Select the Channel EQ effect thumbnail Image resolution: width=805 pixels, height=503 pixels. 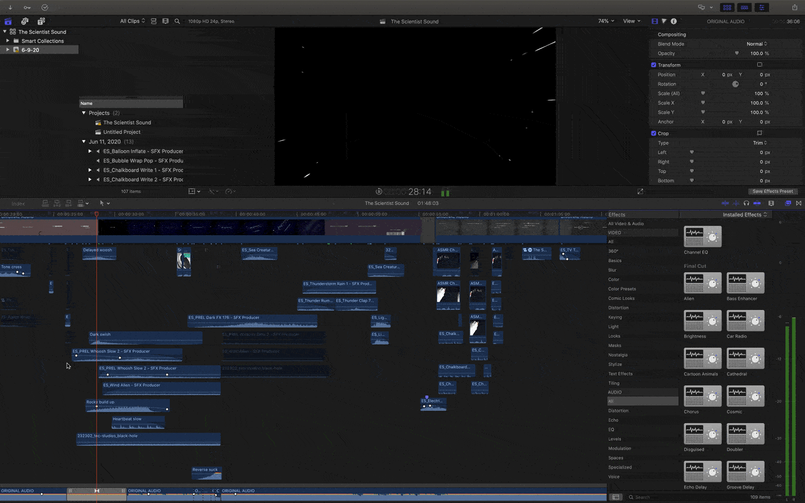click(702, 236)
